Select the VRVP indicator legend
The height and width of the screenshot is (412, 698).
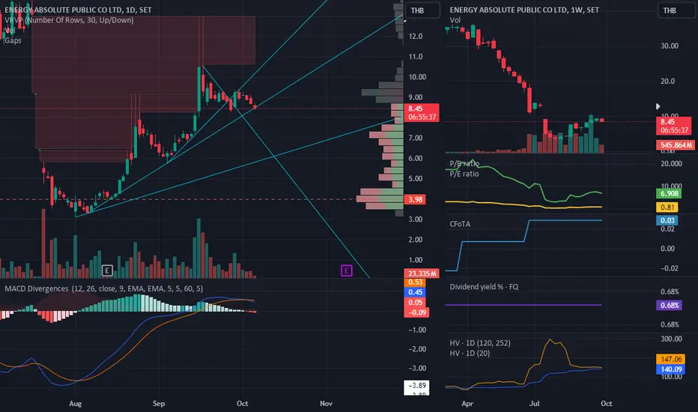69,20
